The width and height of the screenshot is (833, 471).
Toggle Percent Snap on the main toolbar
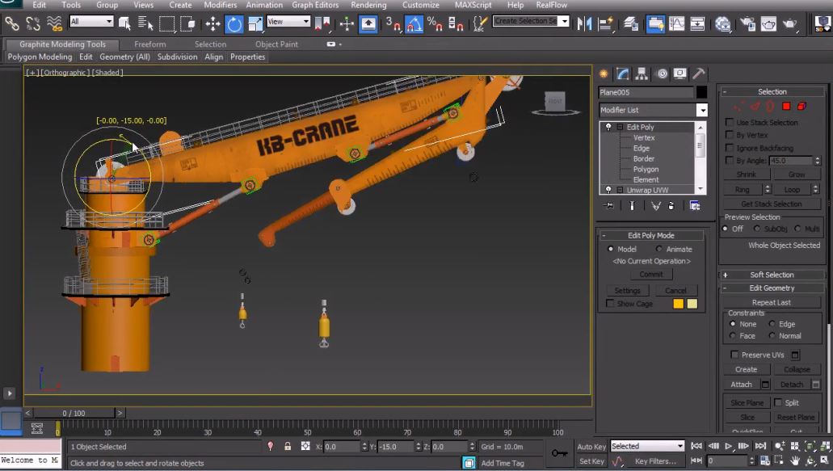[x=435, y=23]
